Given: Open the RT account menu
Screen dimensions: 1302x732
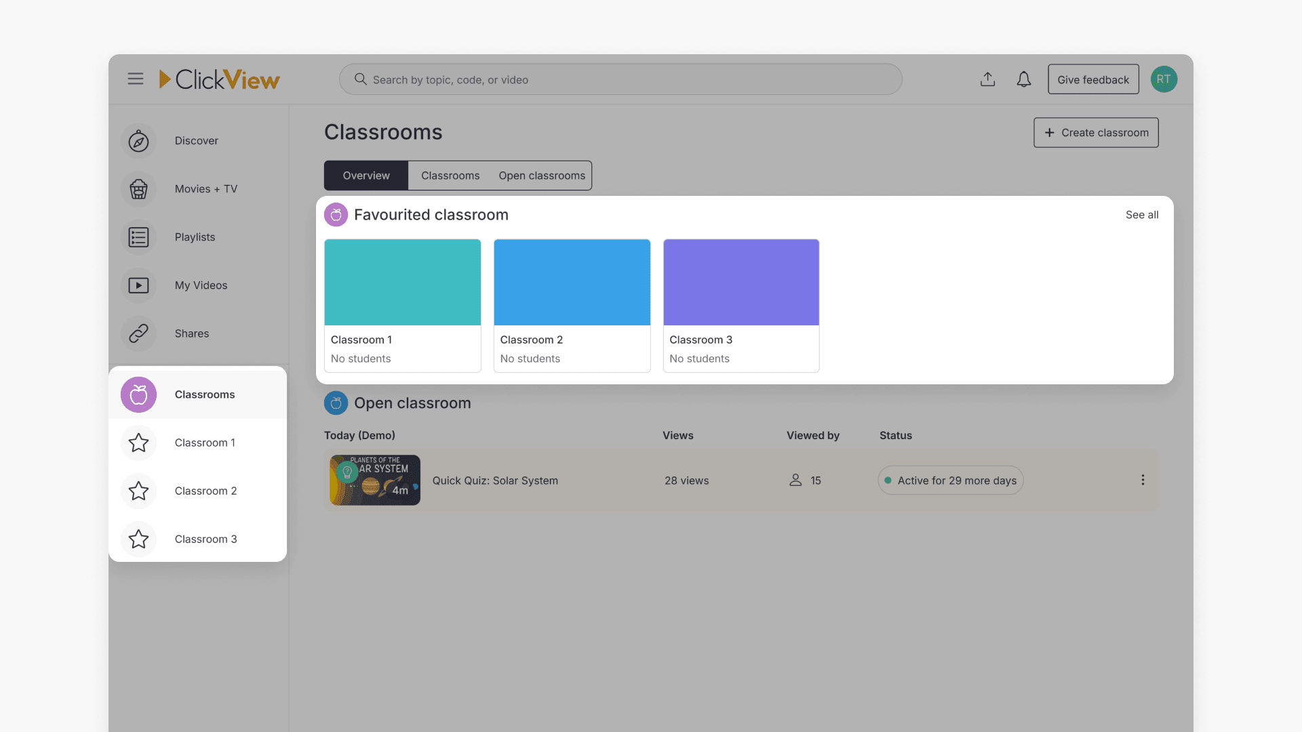Looking at the screenshot, I should click(1164, 79).
